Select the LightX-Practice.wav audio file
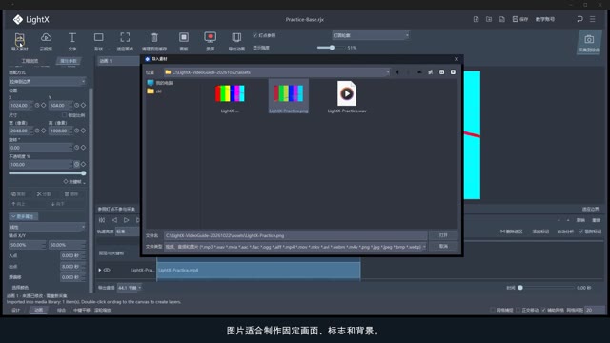The image size is (610, 343). coord(347,97)
